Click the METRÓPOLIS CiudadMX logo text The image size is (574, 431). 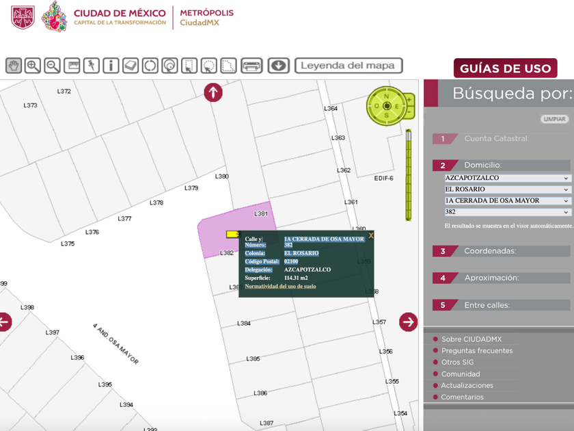206,18
